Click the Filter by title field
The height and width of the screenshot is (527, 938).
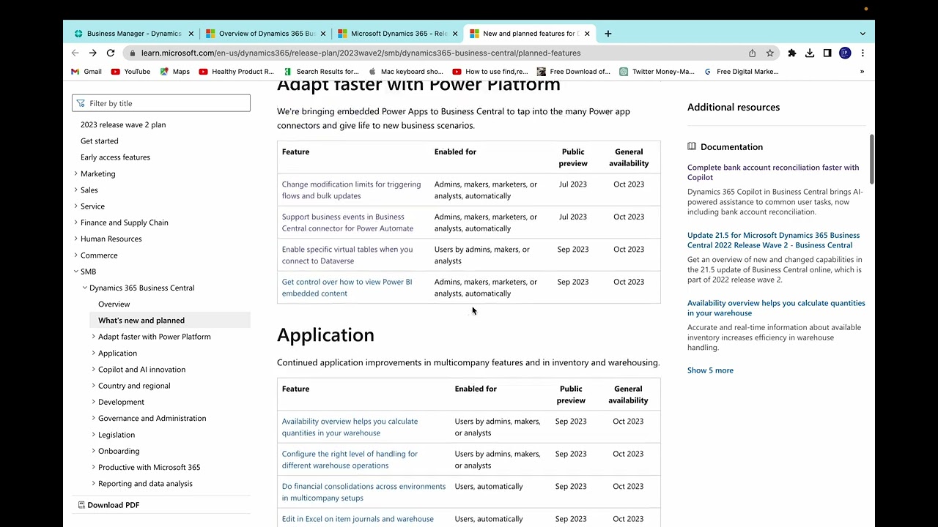pos(161,103)
